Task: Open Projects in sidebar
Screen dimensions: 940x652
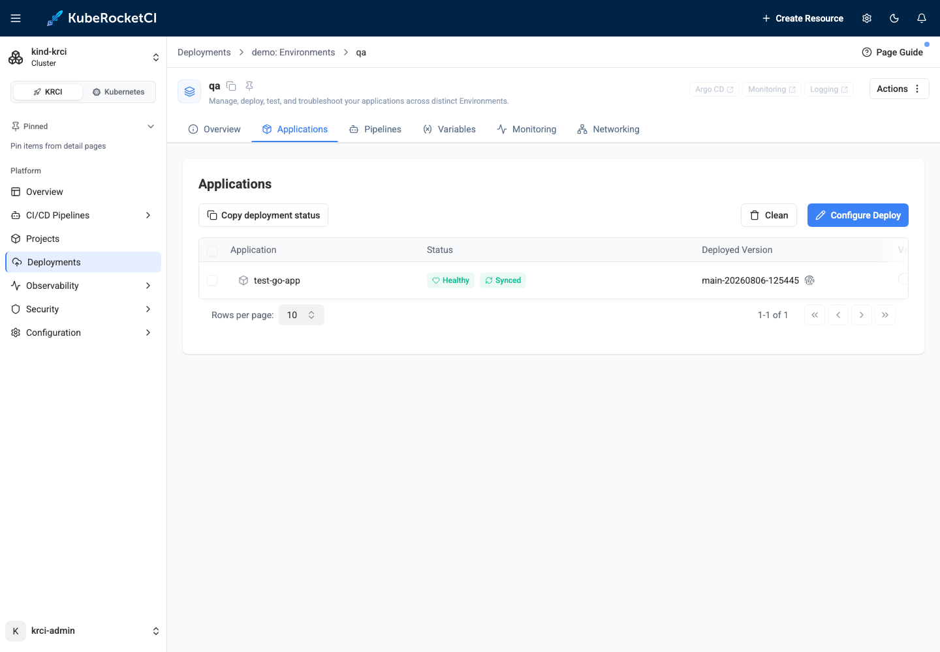Action: pyautogui.click(x=83, y=239)
